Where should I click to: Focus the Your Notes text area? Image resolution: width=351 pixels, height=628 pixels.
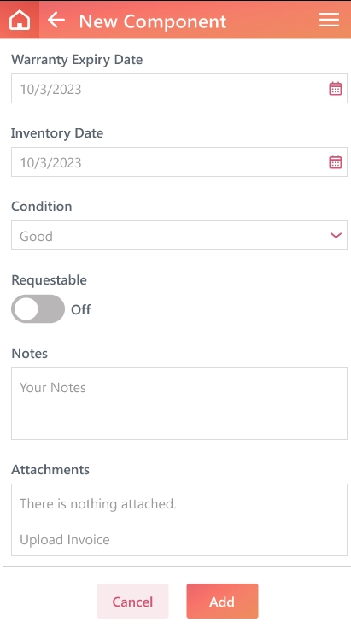(178, 403)
